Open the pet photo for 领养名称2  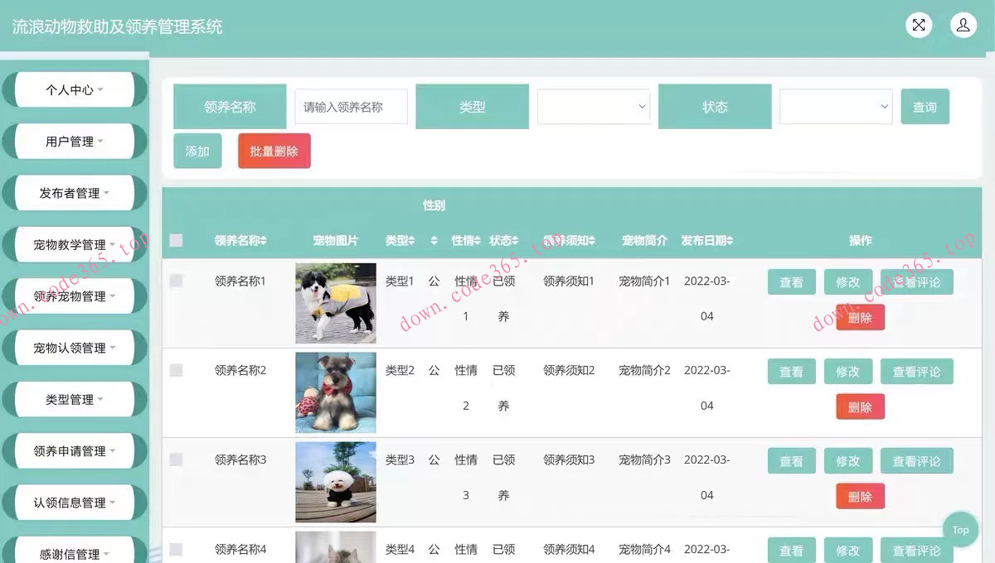pos(335,392)
